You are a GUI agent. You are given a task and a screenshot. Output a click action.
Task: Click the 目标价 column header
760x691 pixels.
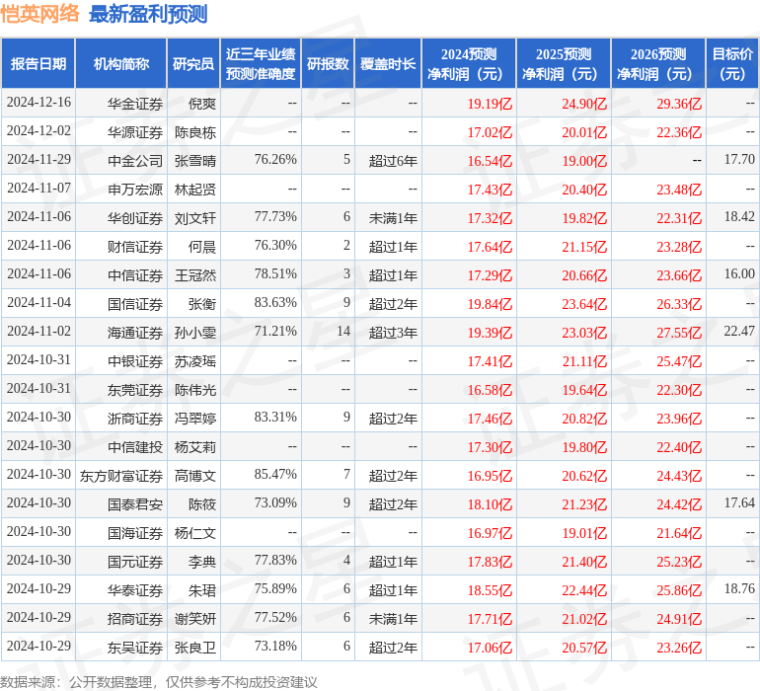tap(732, 64)
